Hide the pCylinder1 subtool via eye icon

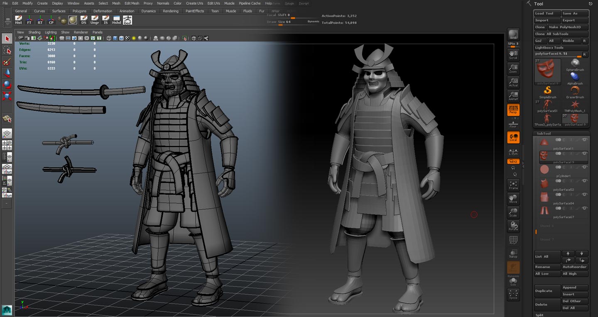click(585, 167)
